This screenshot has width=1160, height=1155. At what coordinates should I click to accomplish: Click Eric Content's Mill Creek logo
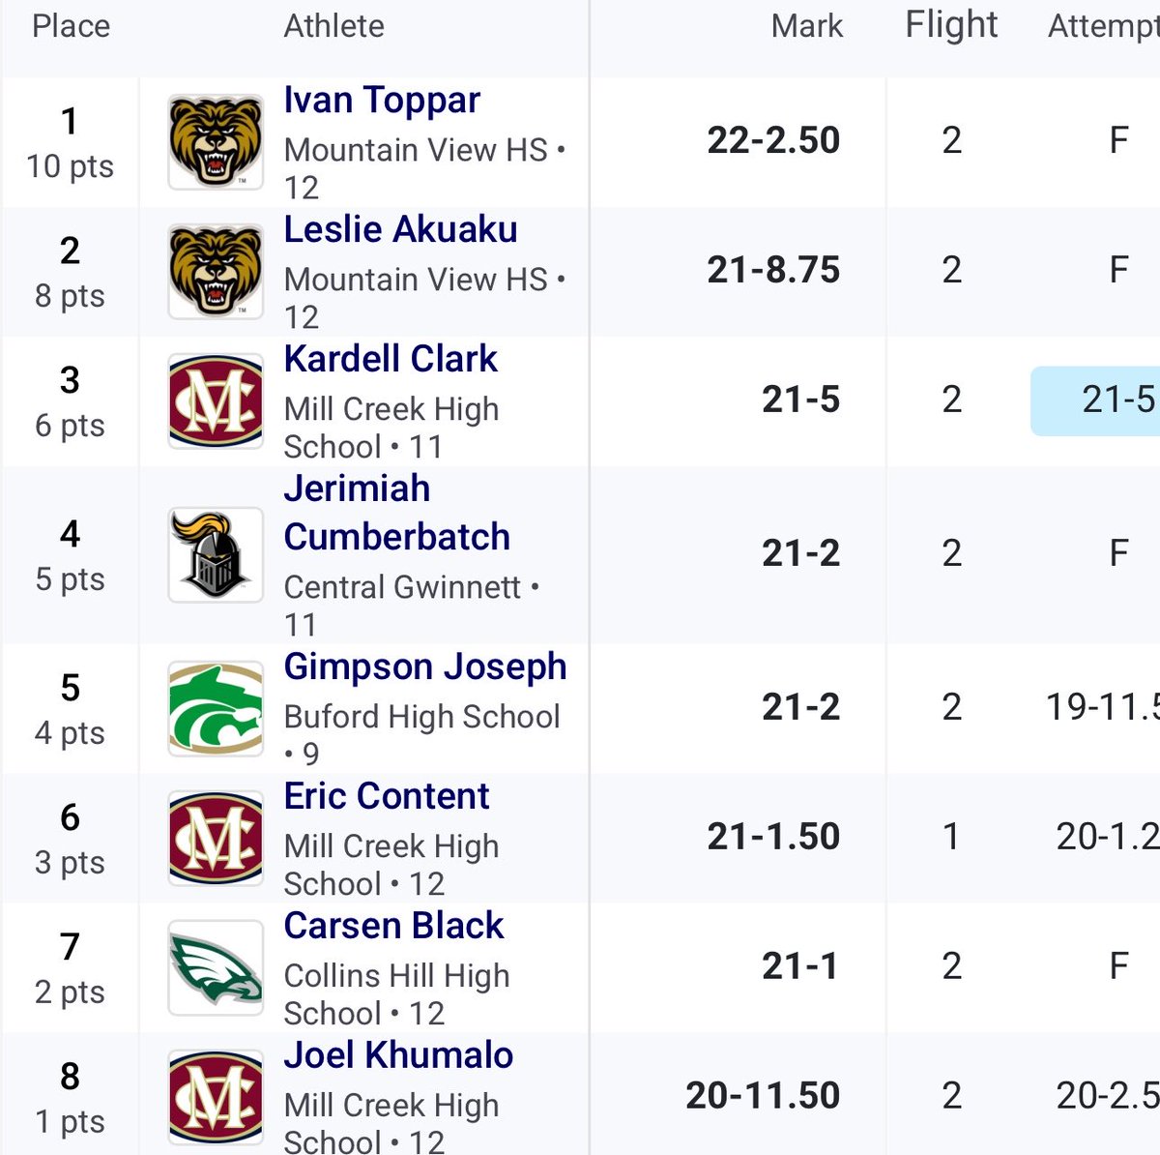[216, 838]
